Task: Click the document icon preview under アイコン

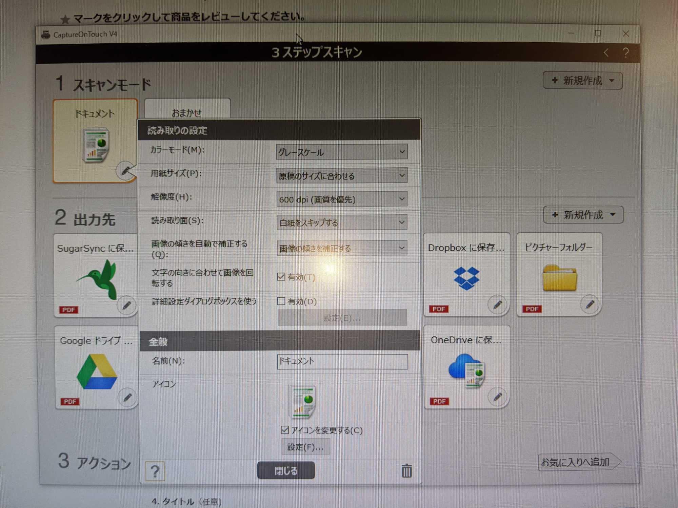Action: coord(302,401)
